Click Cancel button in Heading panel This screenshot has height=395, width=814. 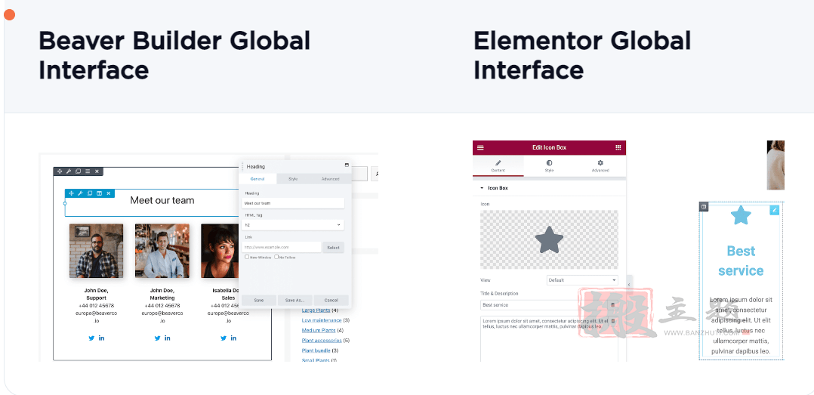[x=331, y=300]
